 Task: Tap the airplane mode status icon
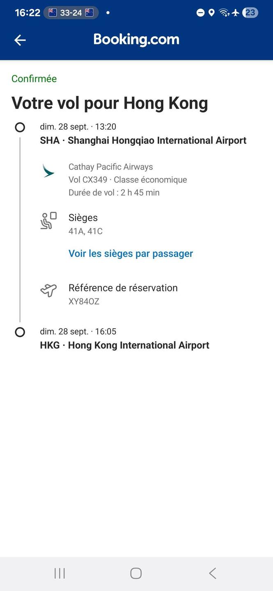click(236, 13)
